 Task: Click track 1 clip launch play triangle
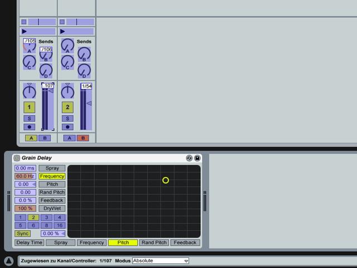tap(25, 31)
